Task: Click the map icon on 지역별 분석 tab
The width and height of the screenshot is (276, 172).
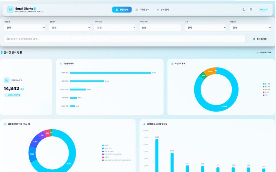Action: pyautogui.click(x=137, y=10)
